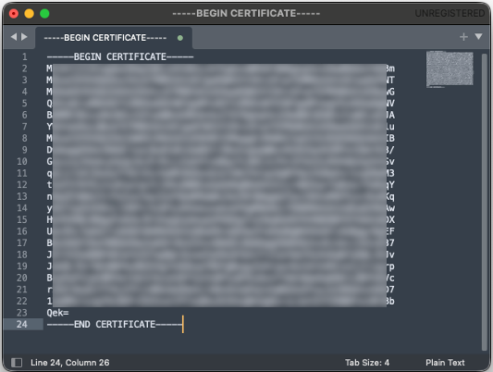
Task: Toggle sidebar icon in status bar
Action: (x=17, y=363)
